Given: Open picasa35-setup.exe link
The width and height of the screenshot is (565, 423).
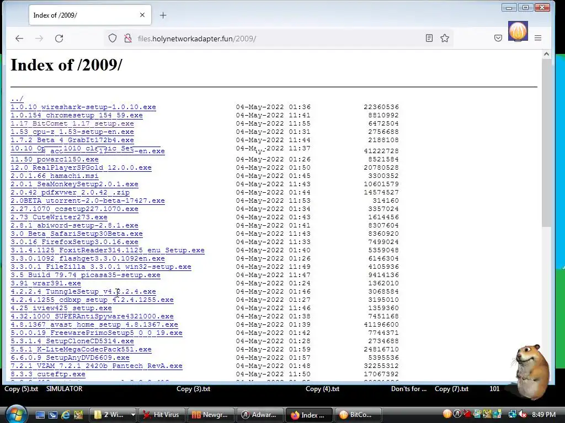Looking at the screenshot, I should (86, 275).
